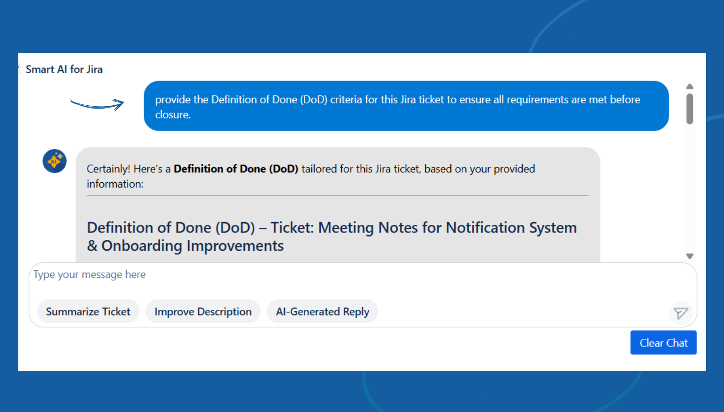Click the chat scrollbar thumb
The width and height of the screenshot is (724, 412).
[690, 109]
